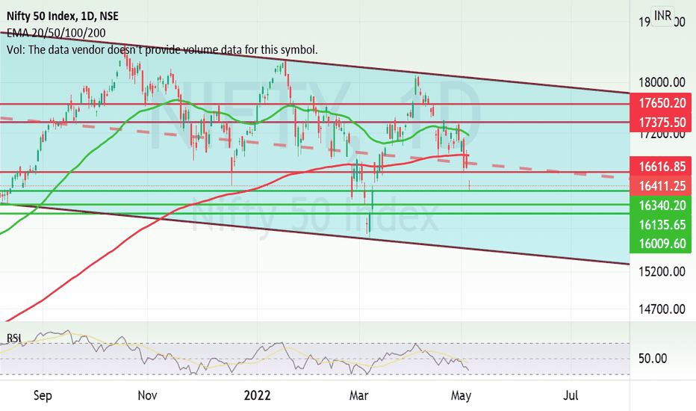696x411 pixels.
Task: Click the EMA 20/50/100/200 indicator label
Action: click(x=56, y=33)
